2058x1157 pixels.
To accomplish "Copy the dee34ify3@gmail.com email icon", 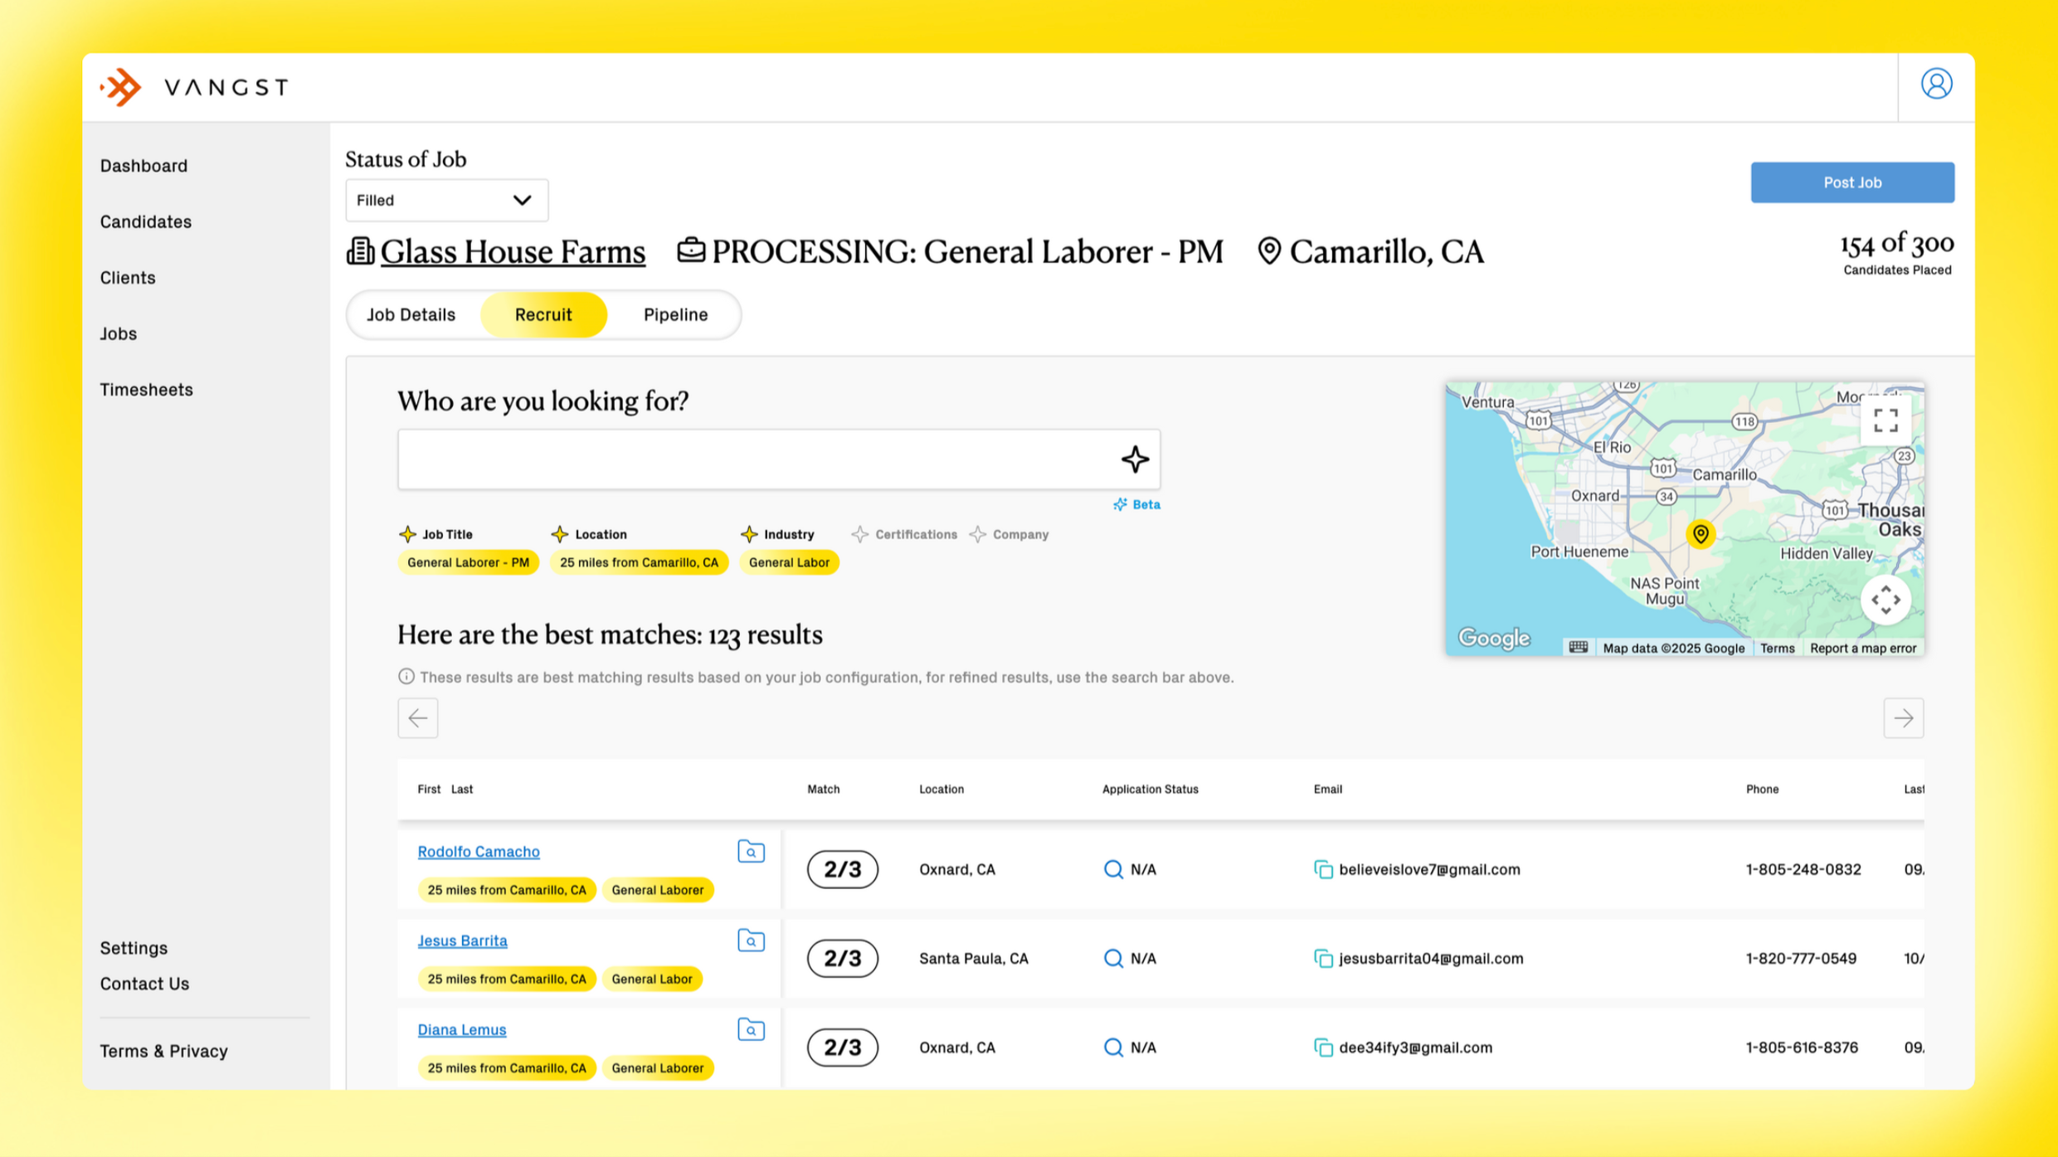I will (1323, 1048).
